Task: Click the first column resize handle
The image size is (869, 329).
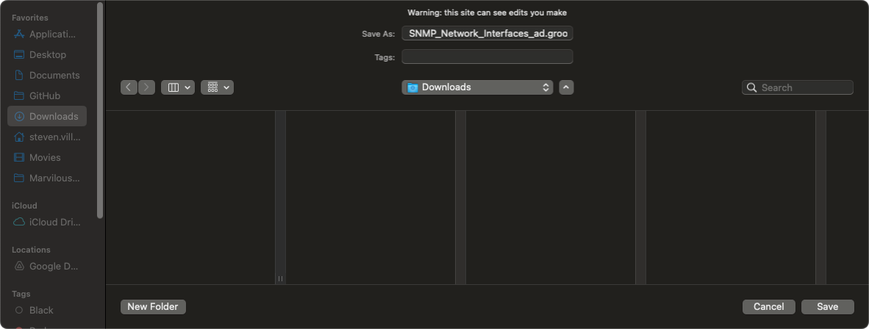Action: 280,278
